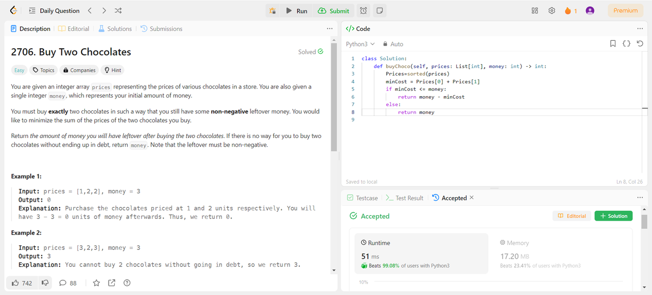Click the Solved status badge
The image size is (652, 295).
(x=311, y=52)
